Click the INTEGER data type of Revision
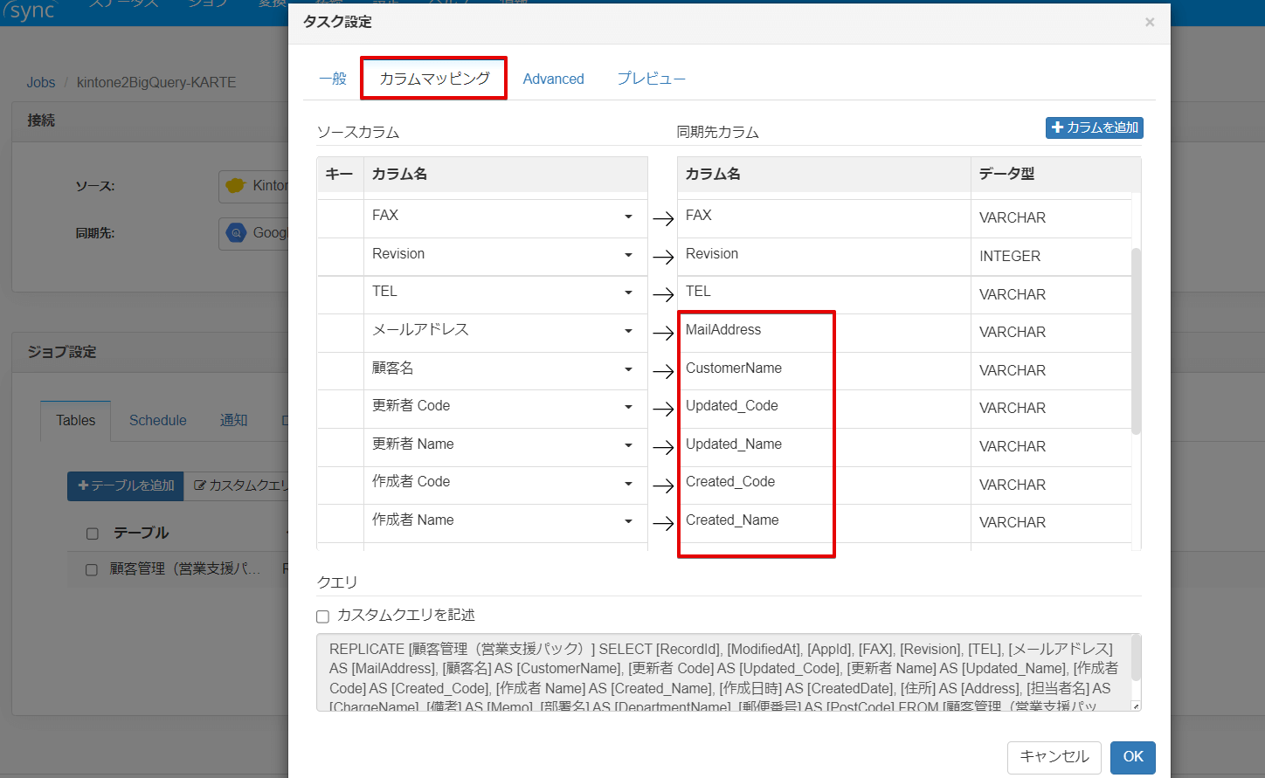The image size is (1265, 778). pos(1010,257)
